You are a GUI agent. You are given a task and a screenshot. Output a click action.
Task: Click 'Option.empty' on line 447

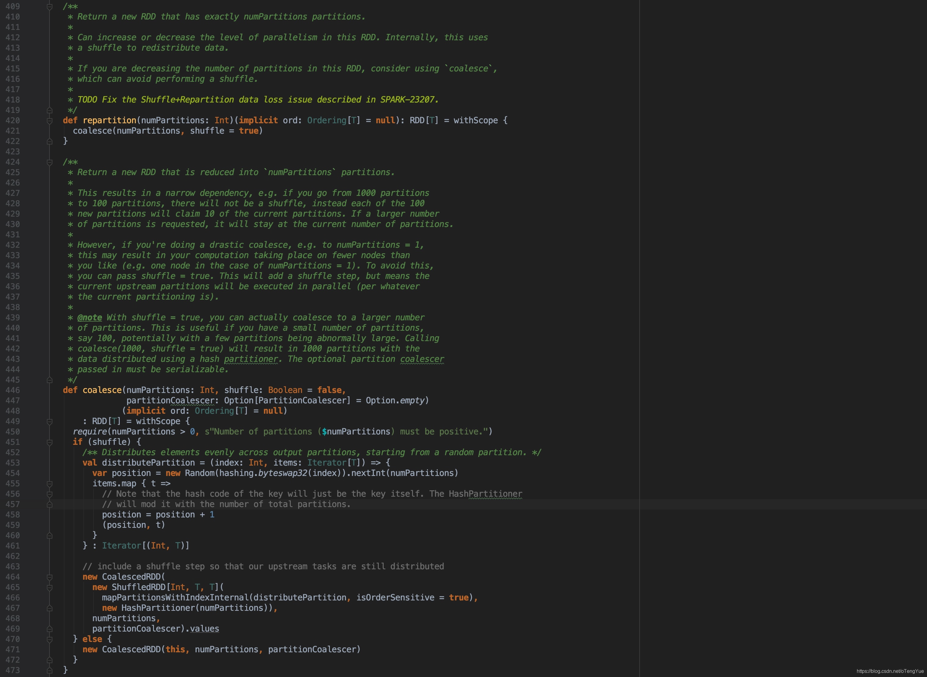pos(395,400)
